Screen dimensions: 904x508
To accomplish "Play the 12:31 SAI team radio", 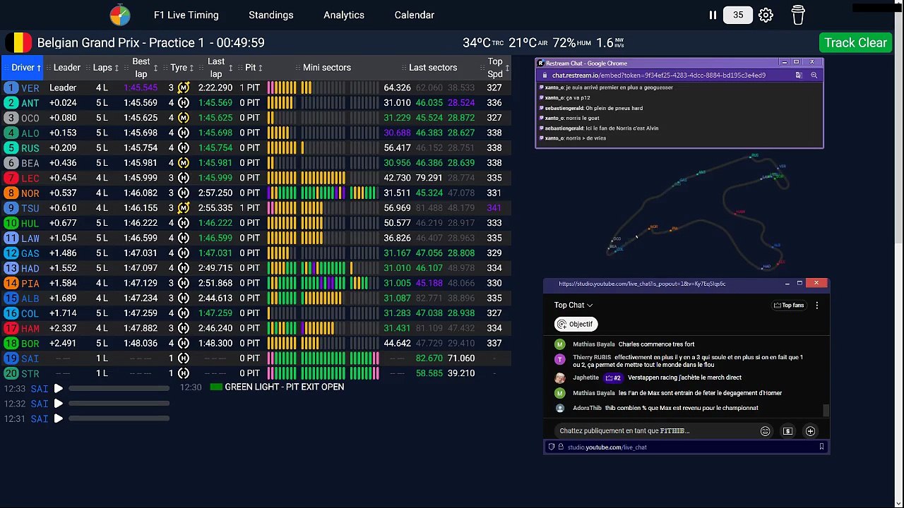I will (x=59, y=418).
